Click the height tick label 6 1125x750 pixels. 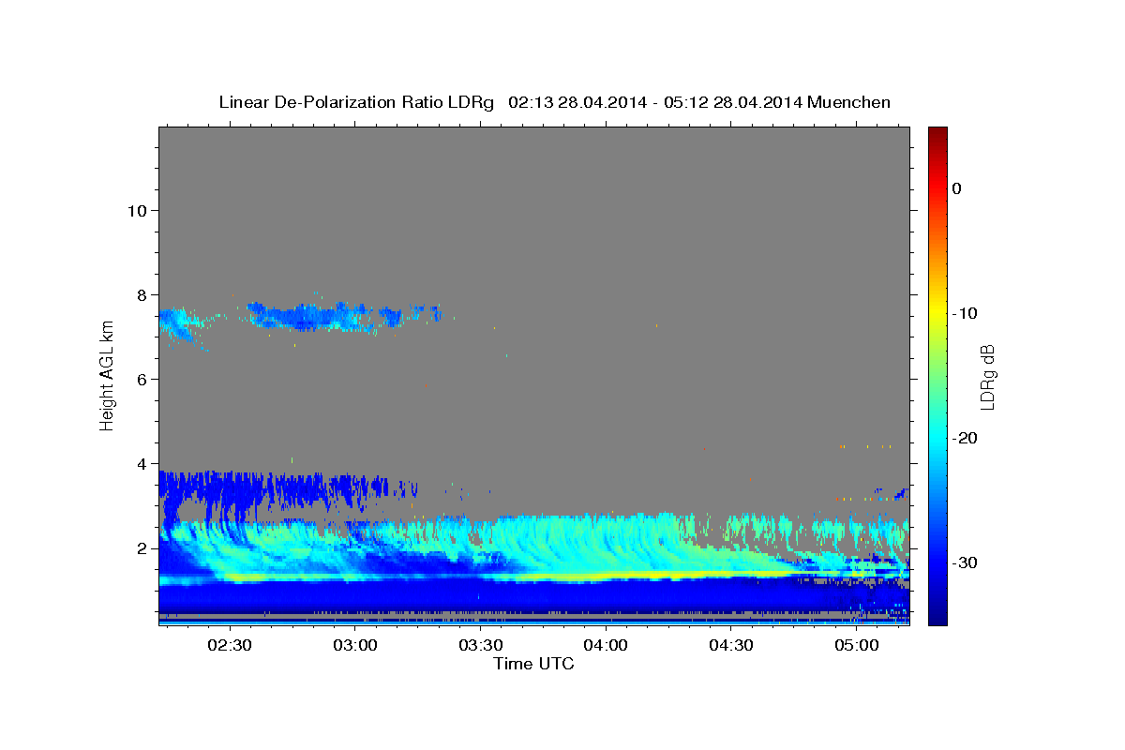point(142,379)
